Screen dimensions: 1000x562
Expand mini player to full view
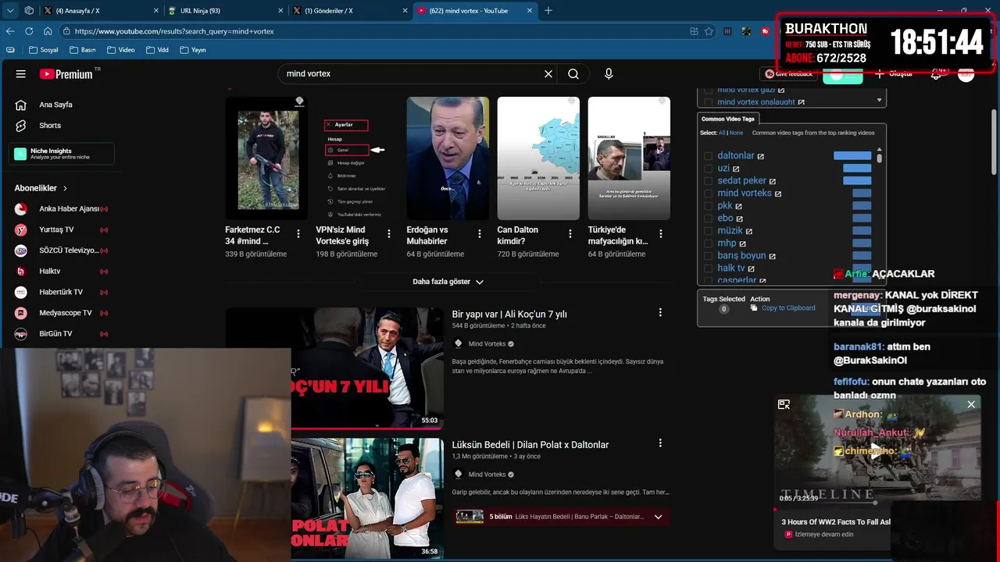(784, 404)
